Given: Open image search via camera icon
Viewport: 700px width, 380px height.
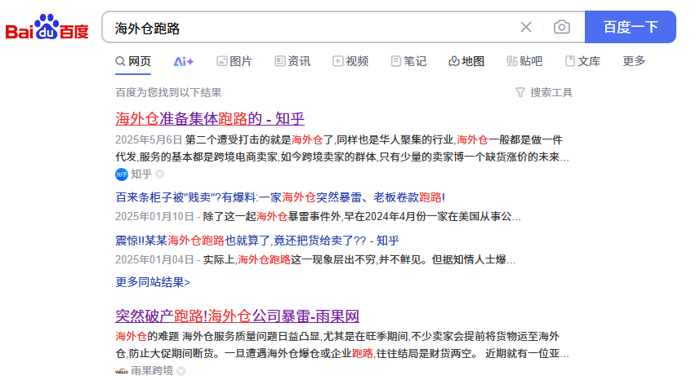Looking at the screenshot, I should (x=562, y=27).
